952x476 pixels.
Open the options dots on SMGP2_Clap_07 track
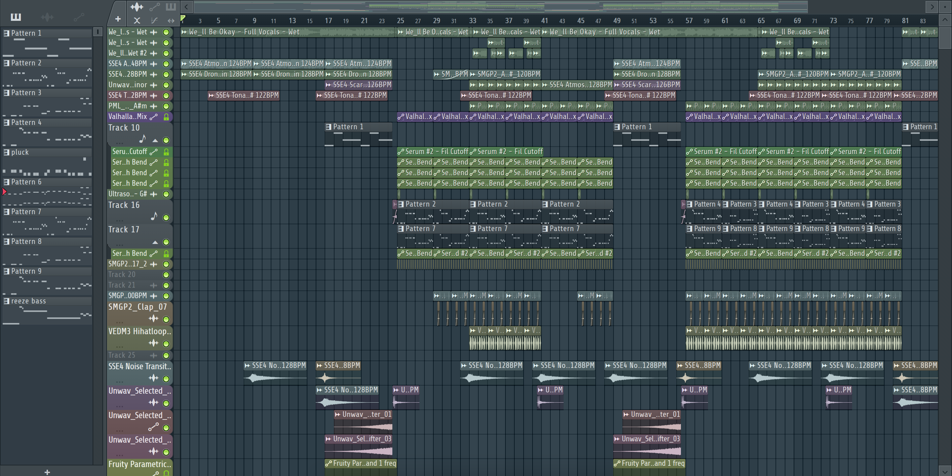[119, 322]
